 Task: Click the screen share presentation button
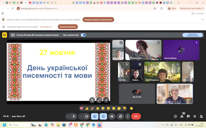pos(95,117)
